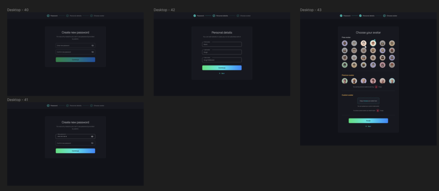Click the Finish button in Desktop 43

[368, 121]
